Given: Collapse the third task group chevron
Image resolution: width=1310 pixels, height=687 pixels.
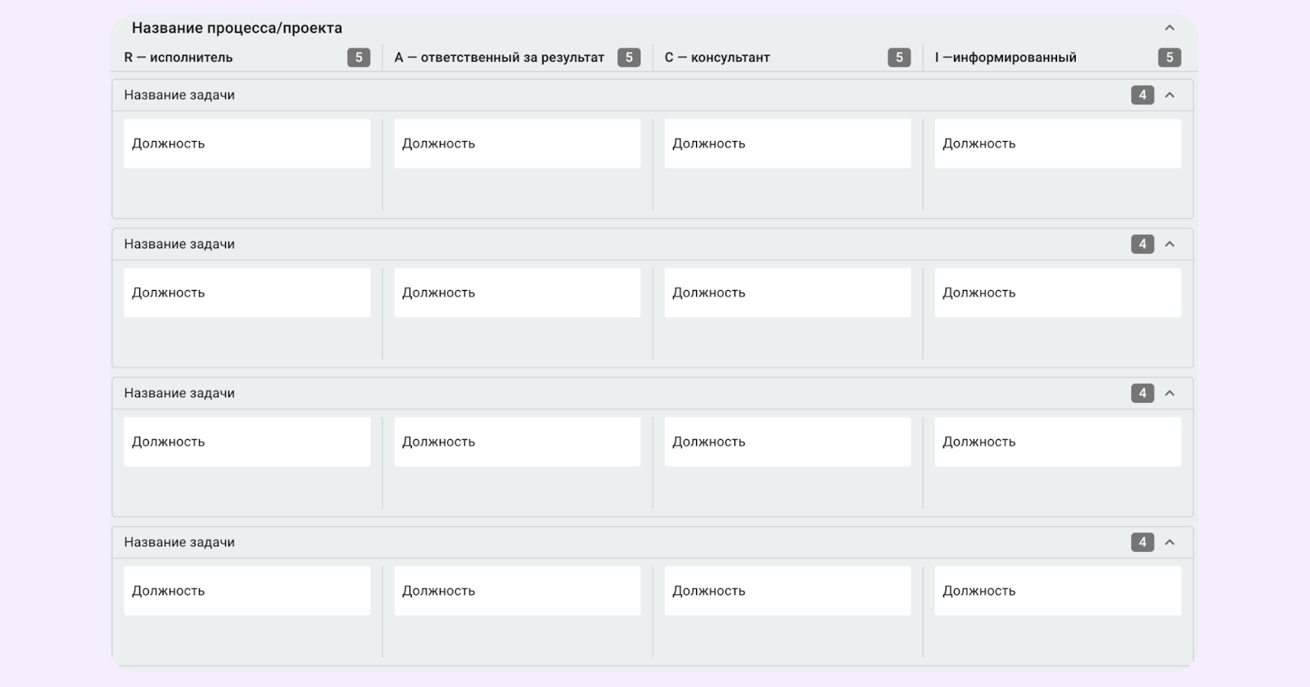Looking at the screenshot, I should point(1169,393).
